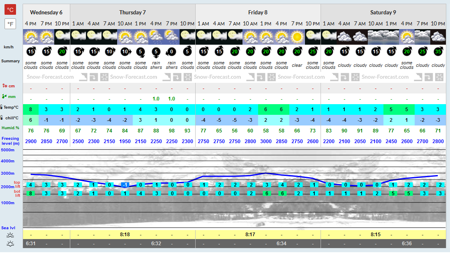Viewport: 450px width, 253px height.
Task: Click freezing level value 3000
Action: [266, 141]
